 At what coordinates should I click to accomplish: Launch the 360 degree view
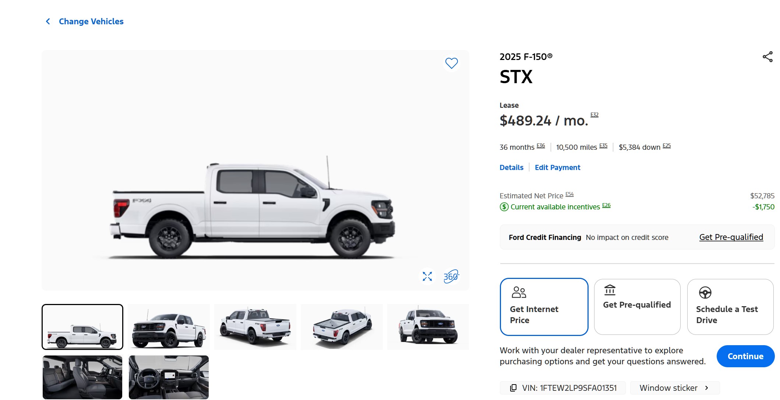point(451,276)
